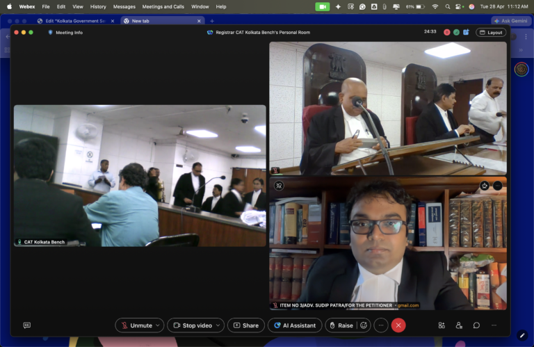Click the red leave meeting button
This screenshot has height=347, width=534.
pyautogui.click(x=398, y=325)
